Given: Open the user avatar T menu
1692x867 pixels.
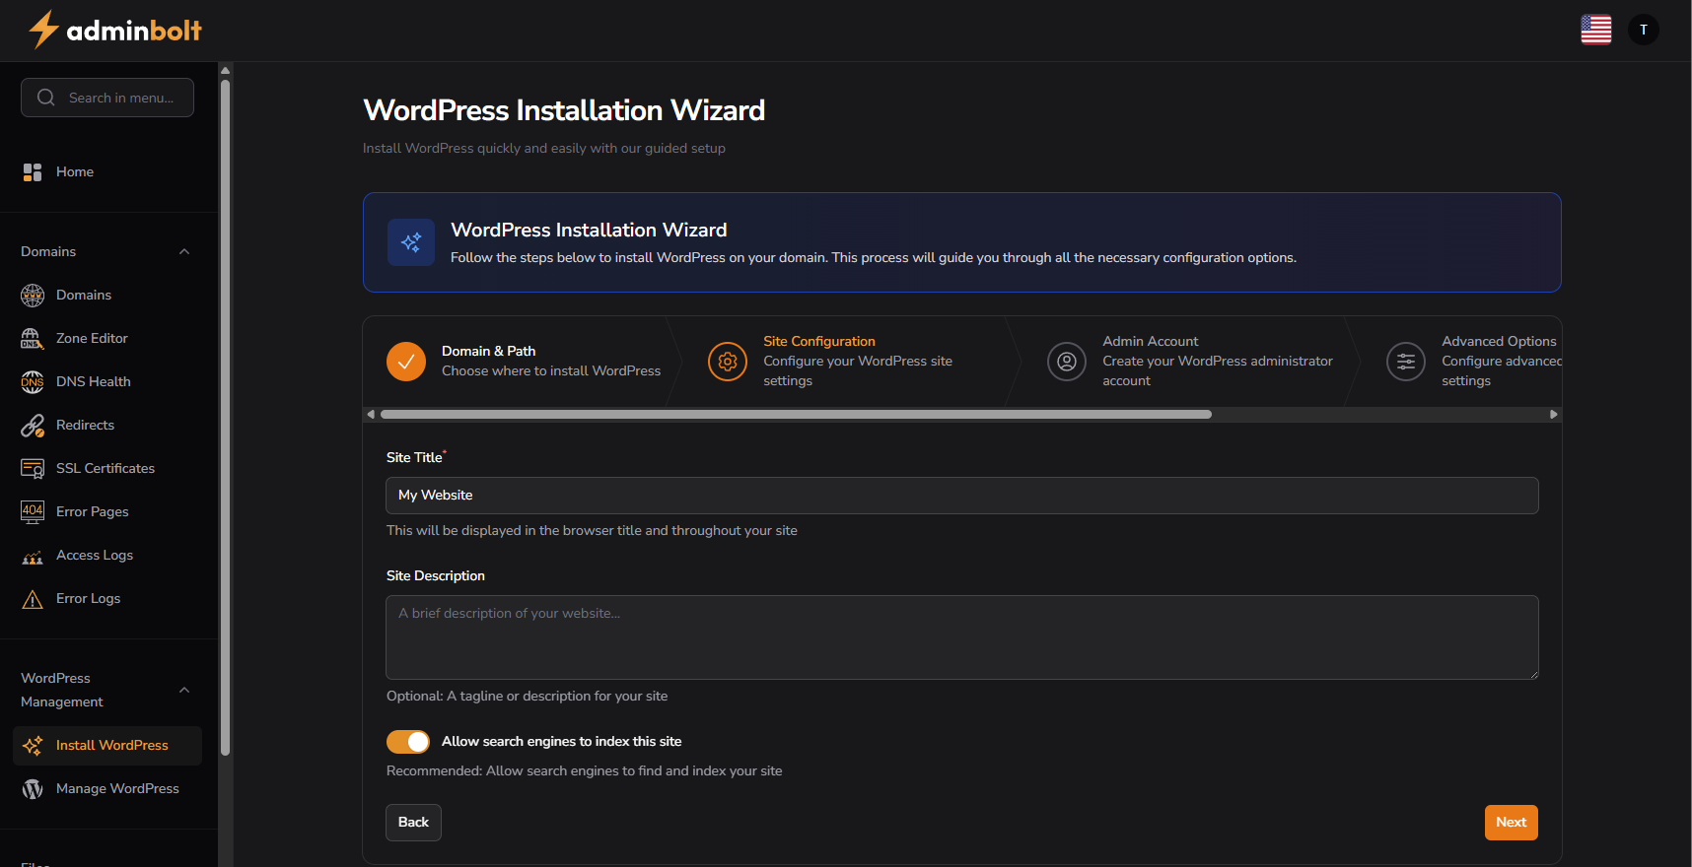Looking at the screenshot, I should pyautogui.click(x=1643, y=30).
